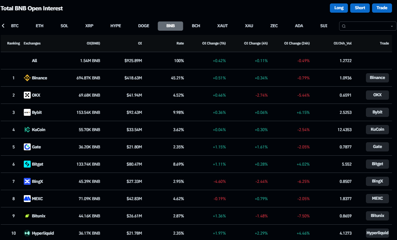Click the Bitget logo icon
The image size is (397, 240).
click(27, 164)
